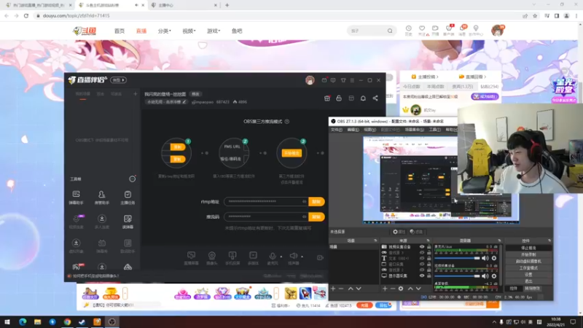Expand the 视频 dropdown in the Douyu nav
This screenshot has height=328, width=583.
pos(189,31)
